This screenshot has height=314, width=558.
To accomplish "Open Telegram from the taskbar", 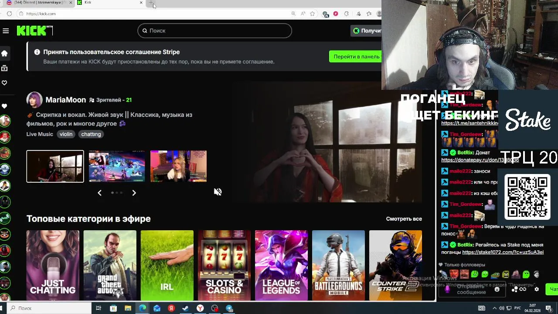I will pos(229,308).
